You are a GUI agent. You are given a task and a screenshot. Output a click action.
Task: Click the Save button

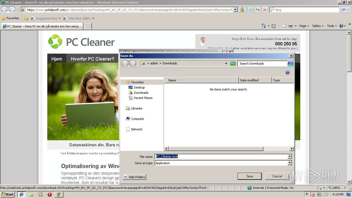250,176
